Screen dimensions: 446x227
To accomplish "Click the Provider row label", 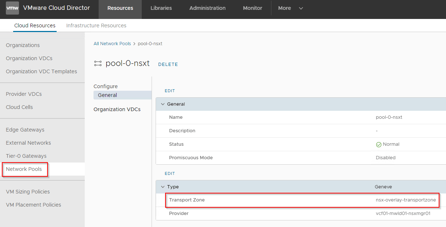I will pos(179,214).
